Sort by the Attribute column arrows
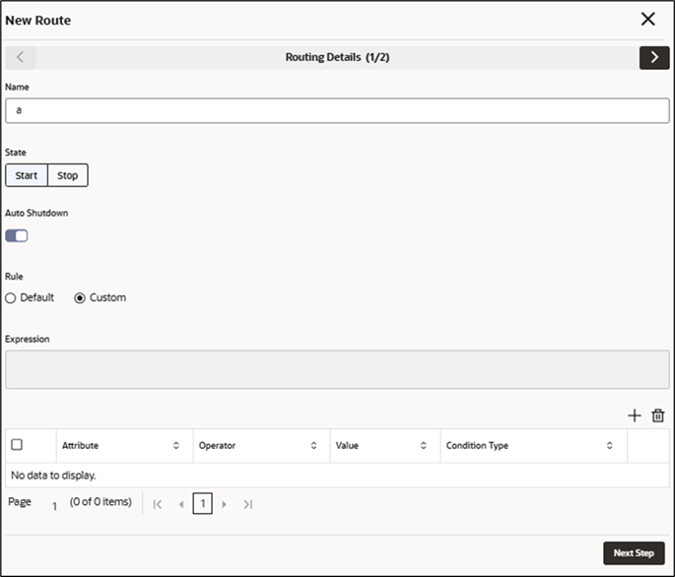 176,445
